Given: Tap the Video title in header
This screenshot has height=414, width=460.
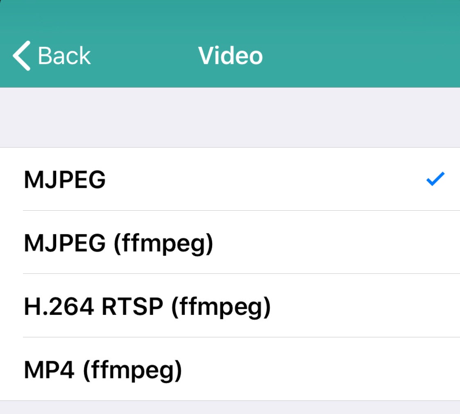Looking at the screenshot, I should click(230, 56).
